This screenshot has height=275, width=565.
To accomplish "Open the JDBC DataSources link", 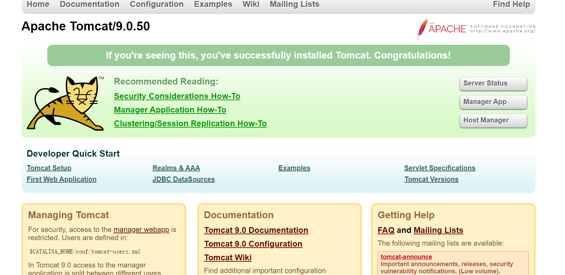I will pyautogui.click(x=184, y=179).
